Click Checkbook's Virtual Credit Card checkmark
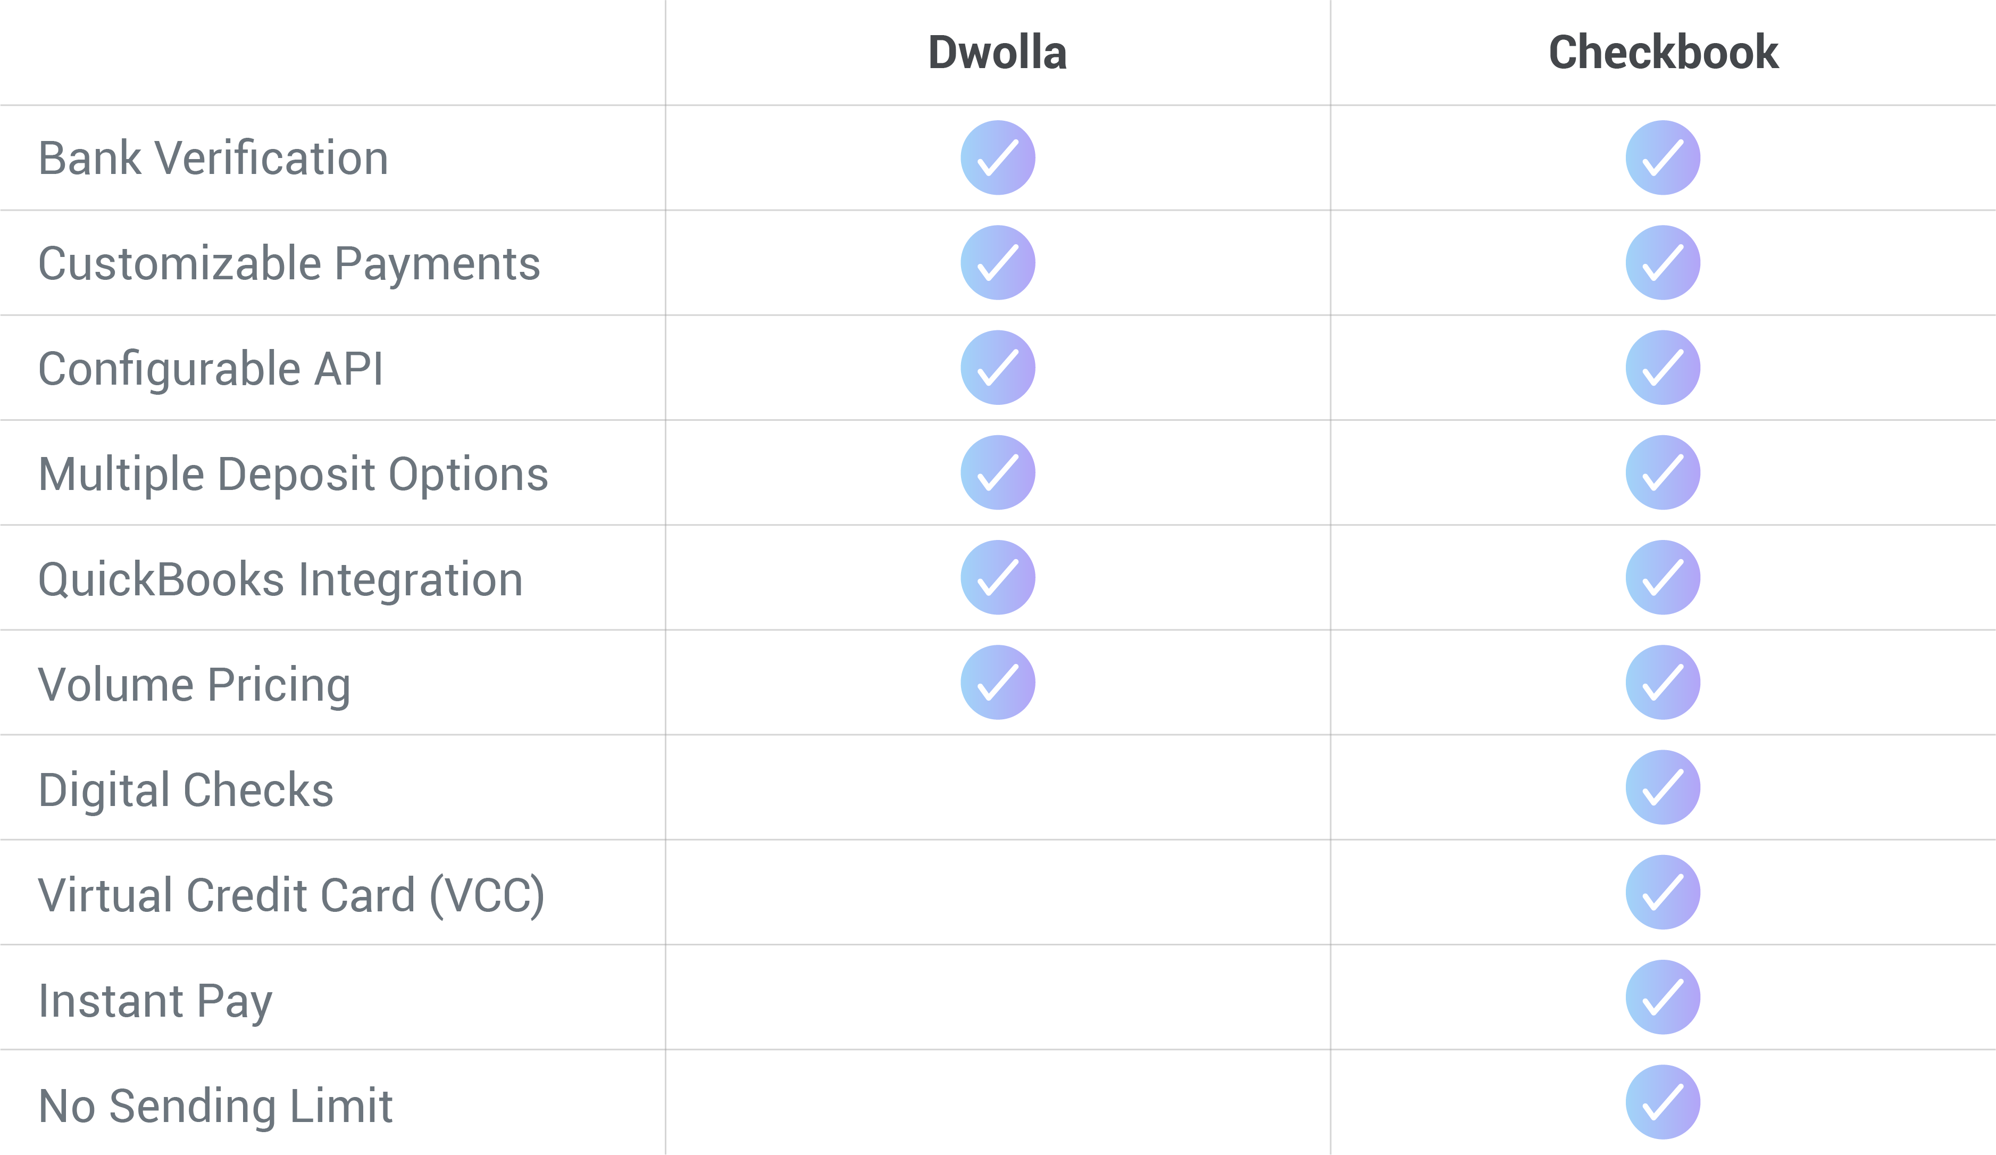Viewport: 1996px width, 1155px height. pyautogui.click(x=1663, y=893)
